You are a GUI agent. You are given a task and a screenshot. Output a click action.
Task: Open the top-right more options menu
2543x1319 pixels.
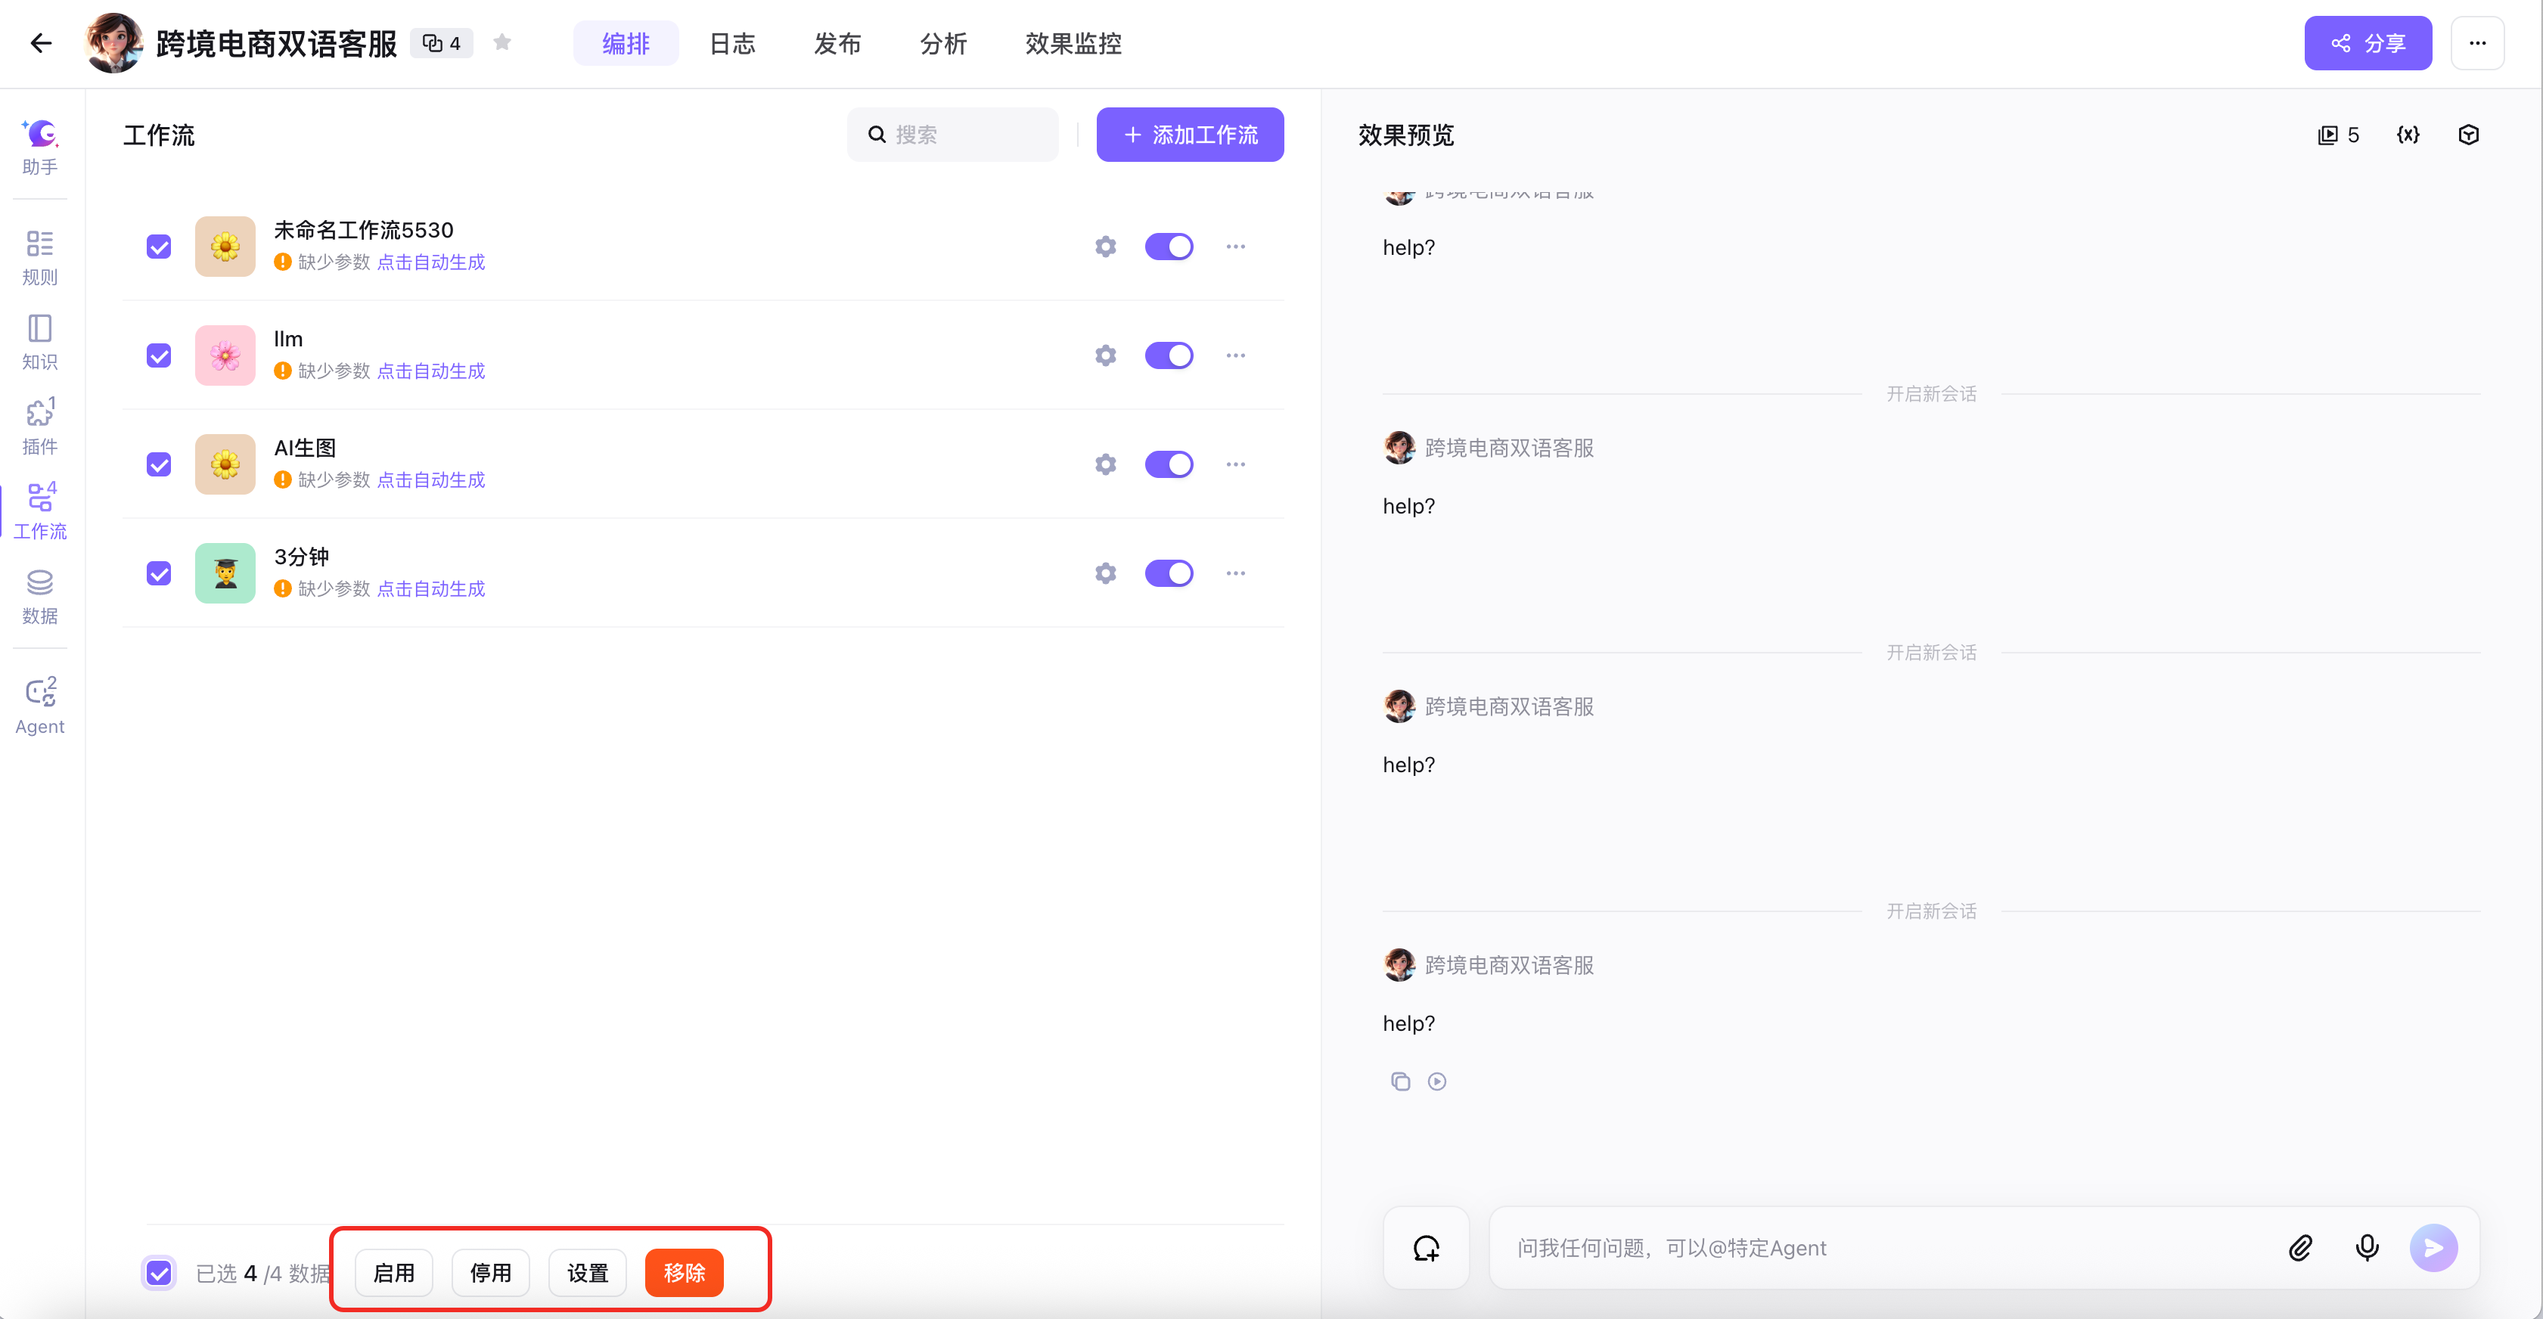tap(2477, 42)
